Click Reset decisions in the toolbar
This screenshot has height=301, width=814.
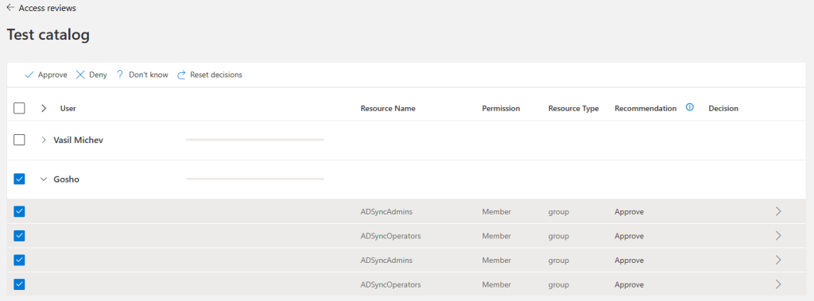point(210,75)
